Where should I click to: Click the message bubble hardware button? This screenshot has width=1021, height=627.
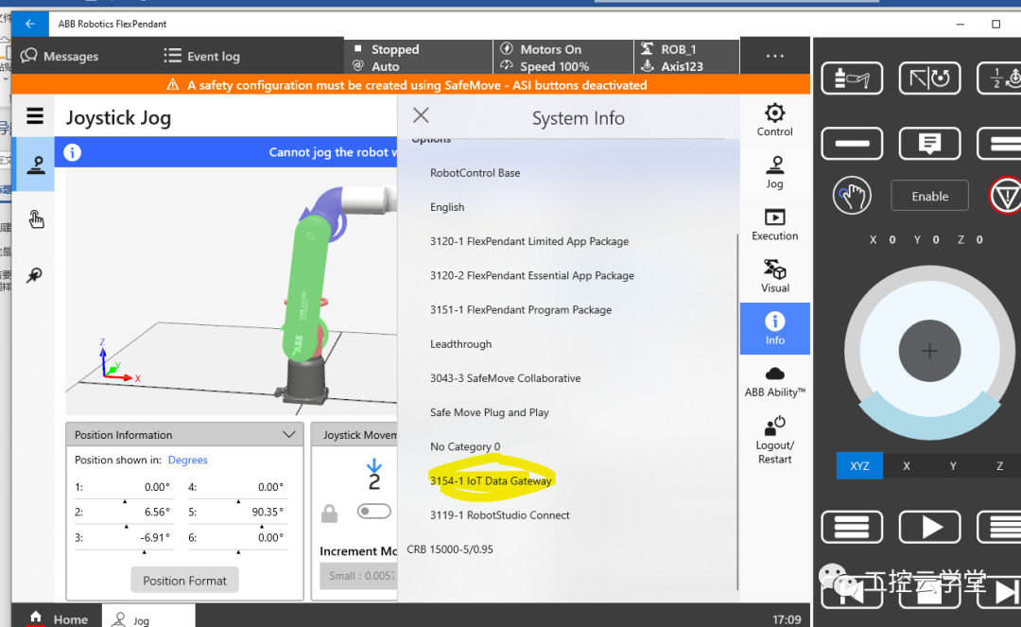click(930, 143)
